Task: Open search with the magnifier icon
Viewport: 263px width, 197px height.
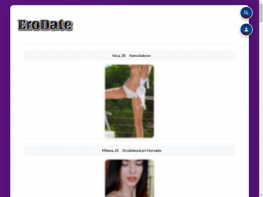Action: point(246,13)
